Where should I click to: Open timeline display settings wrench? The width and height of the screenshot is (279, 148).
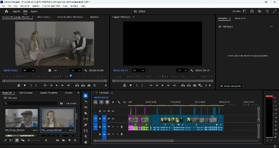(119, 102)
